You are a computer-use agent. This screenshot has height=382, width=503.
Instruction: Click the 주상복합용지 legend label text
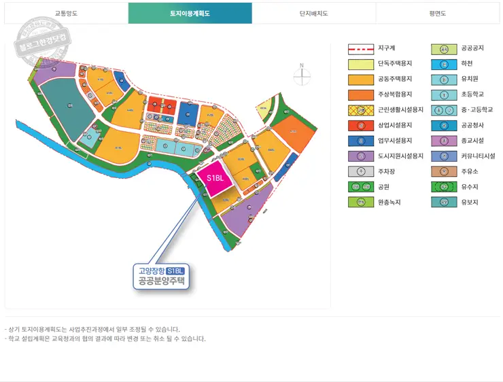click(395, 94)
